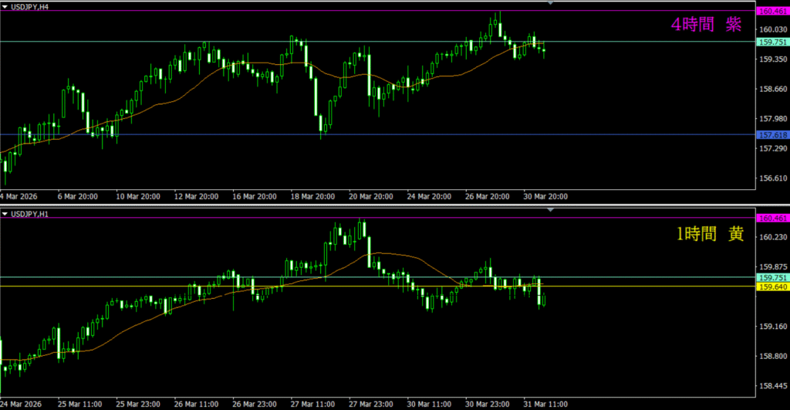This screenshot has height=410, width=790.
Task: Click the '18 Mar 20:00' time axis label
Action: coord(312,196)
